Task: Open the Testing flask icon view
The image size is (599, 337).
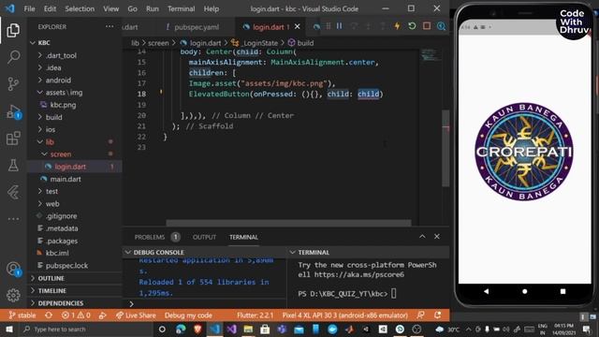Action: (13, 165)
